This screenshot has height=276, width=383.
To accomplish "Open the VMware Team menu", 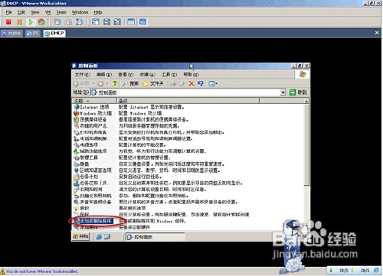I will tap(61, 12).
